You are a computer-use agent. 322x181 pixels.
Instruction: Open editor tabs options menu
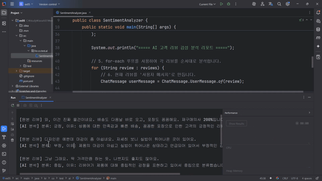click(x=310, y=12)
